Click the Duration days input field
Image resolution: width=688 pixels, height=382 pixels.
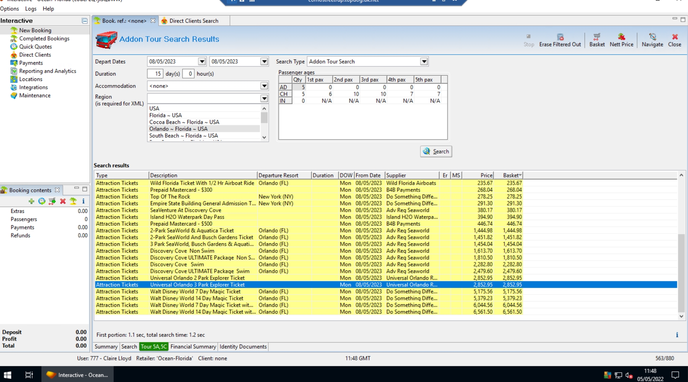155,74
